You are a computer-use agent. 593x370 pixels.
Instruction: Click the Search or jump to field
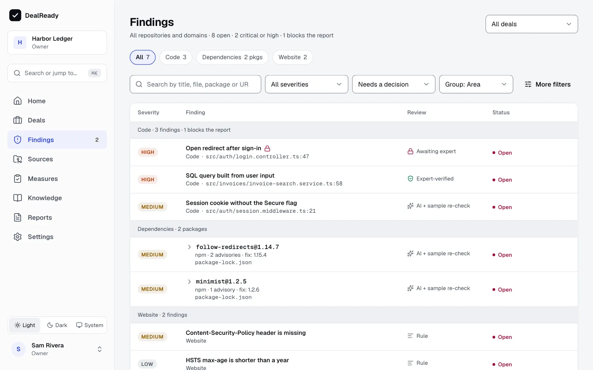[57, 73]
